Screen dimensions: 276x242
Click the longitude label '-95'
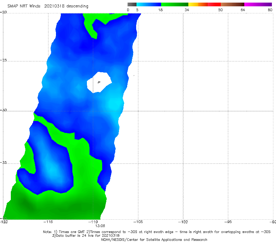[228, 222]
